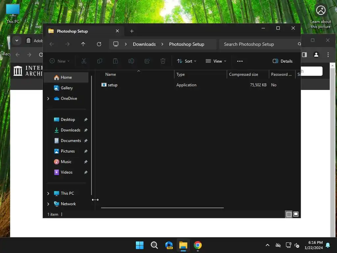This screenshot has height=253, width=337.
Task: Click the network tray icon
Action: pyautogui.click(x=288, y=245)
